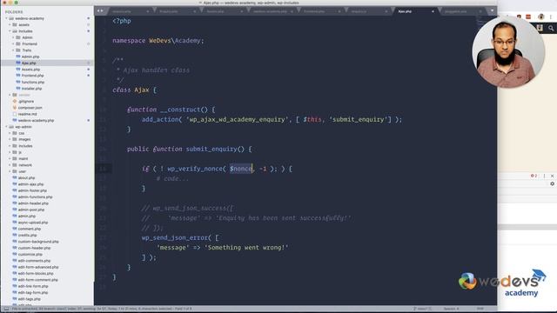Click 'wp_ajax_wd_academy_enquiry' string in code
The width and height of the screenshot is (557, 313).
[237, 120]
